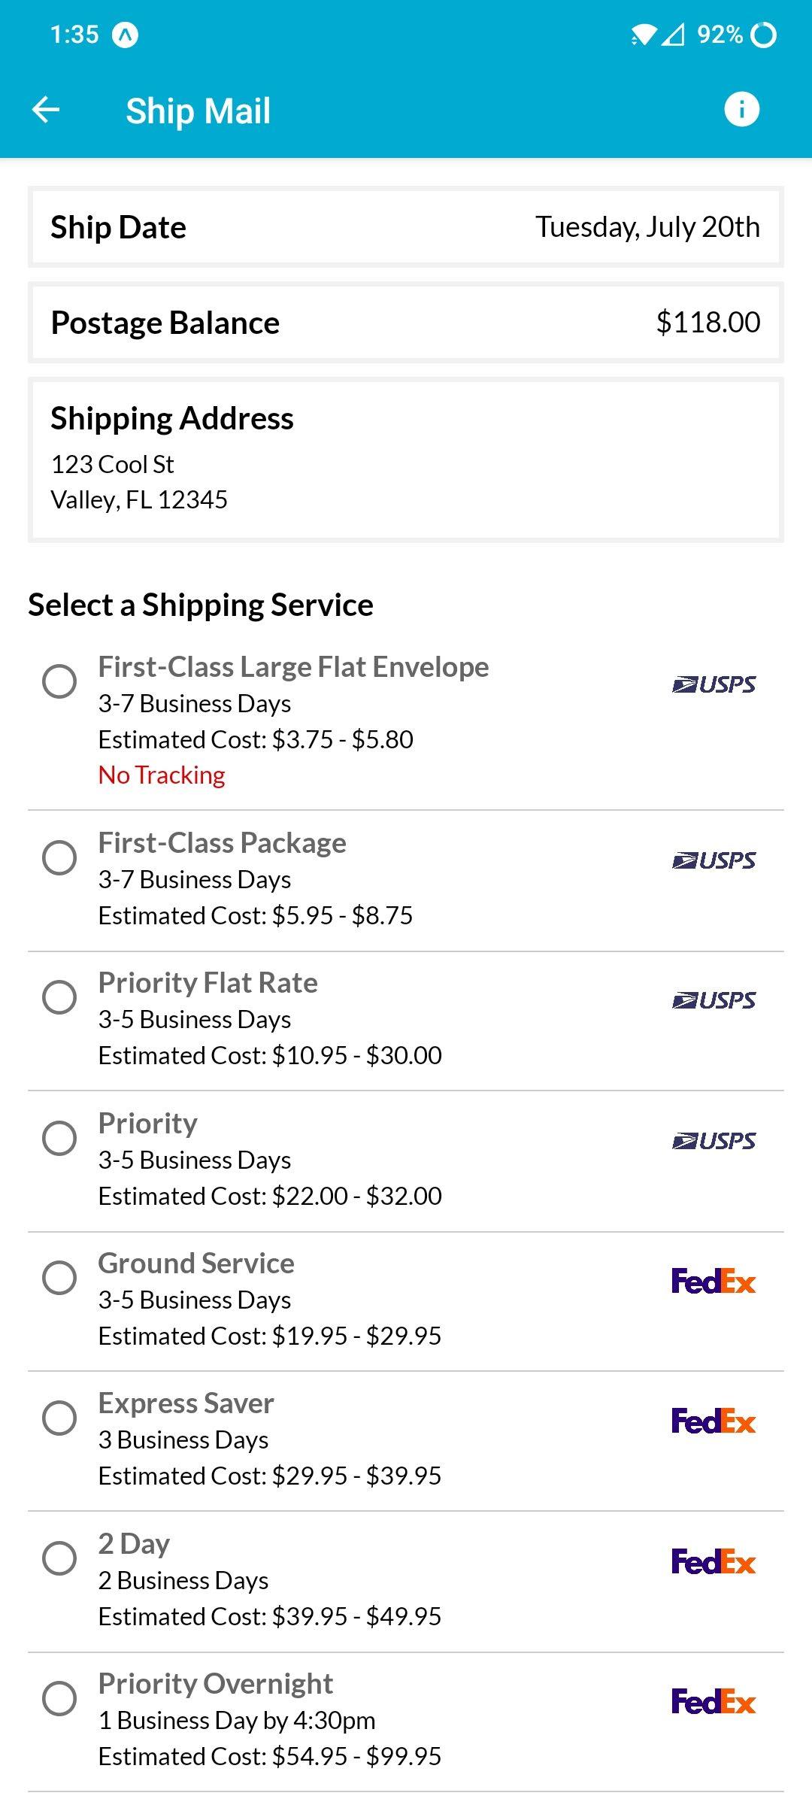Click the battery indicator in status bar
The height and width of the screenshot is (1805, 812).
pyautogui.click(x=763, y=35)
